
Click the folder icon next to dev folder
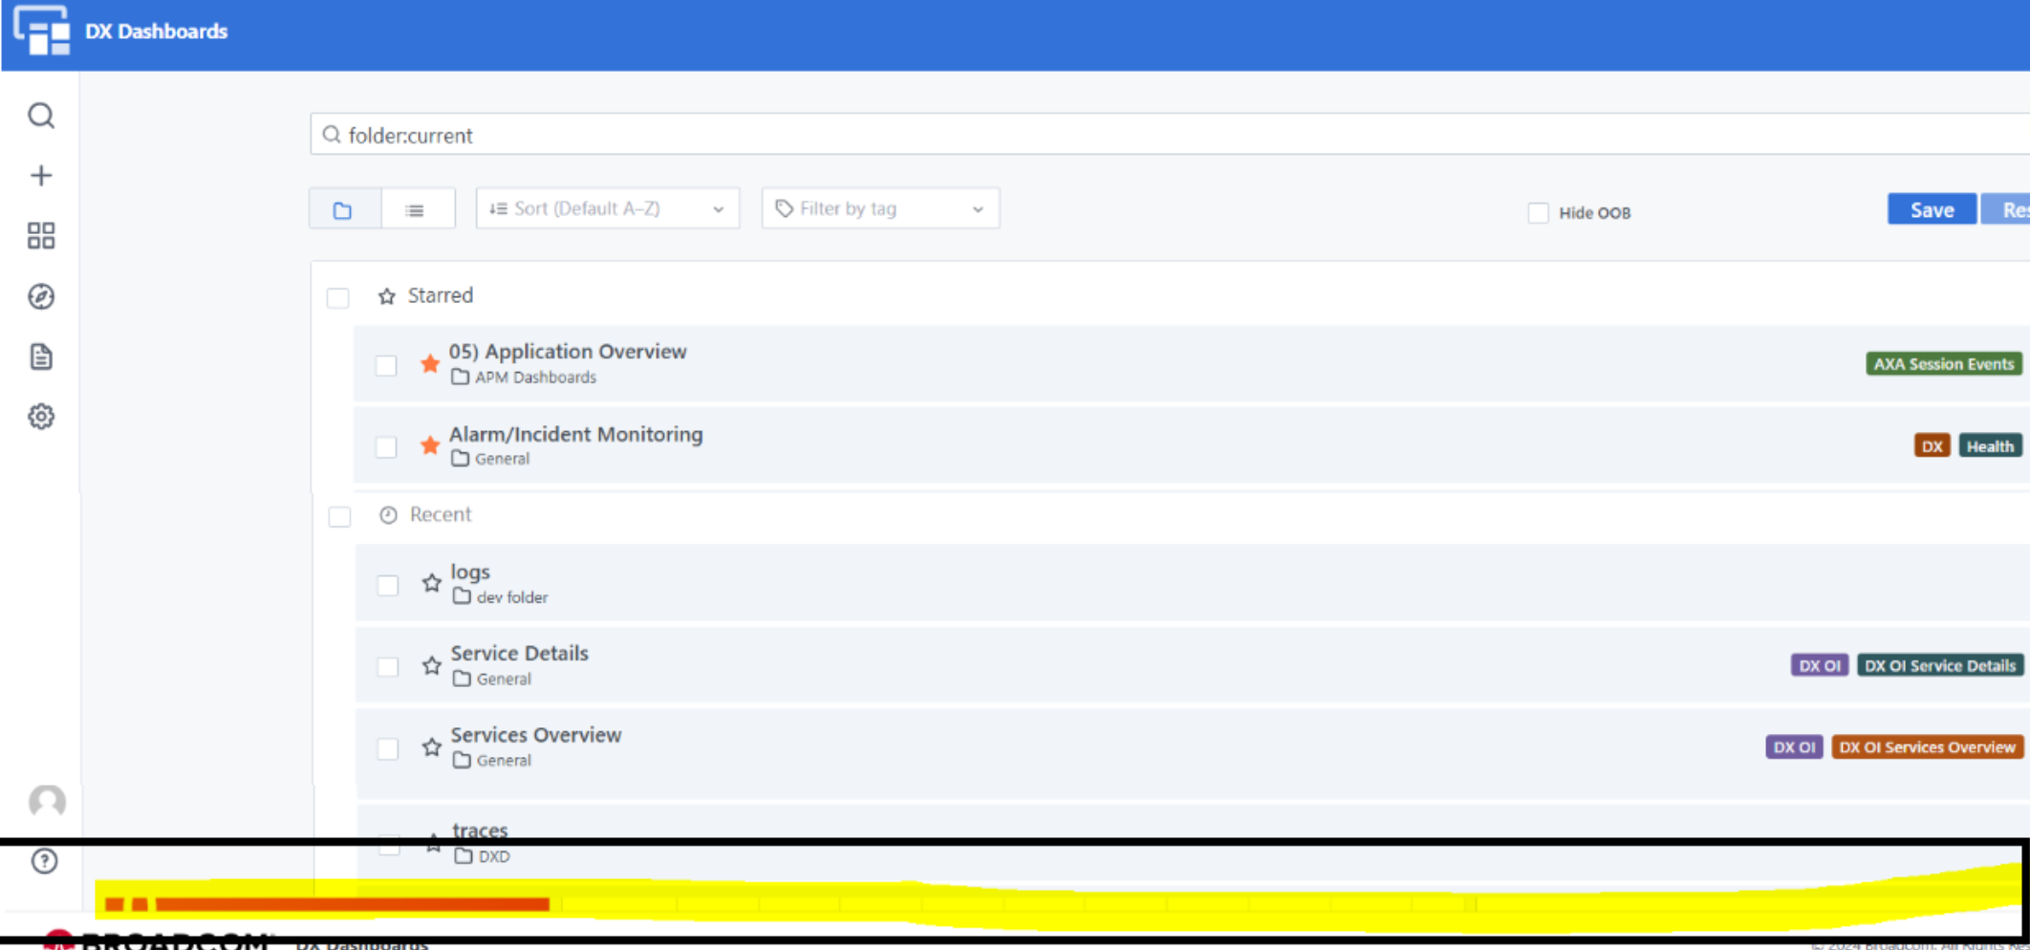tap(462, 596)
